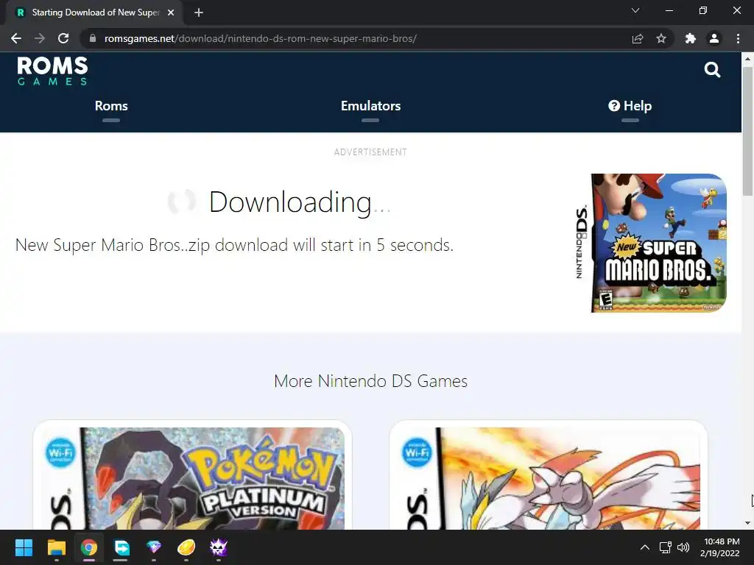This screenshot has width=754, height=565.
Task: Open the Windows Start menu
Action: point(24,547)
